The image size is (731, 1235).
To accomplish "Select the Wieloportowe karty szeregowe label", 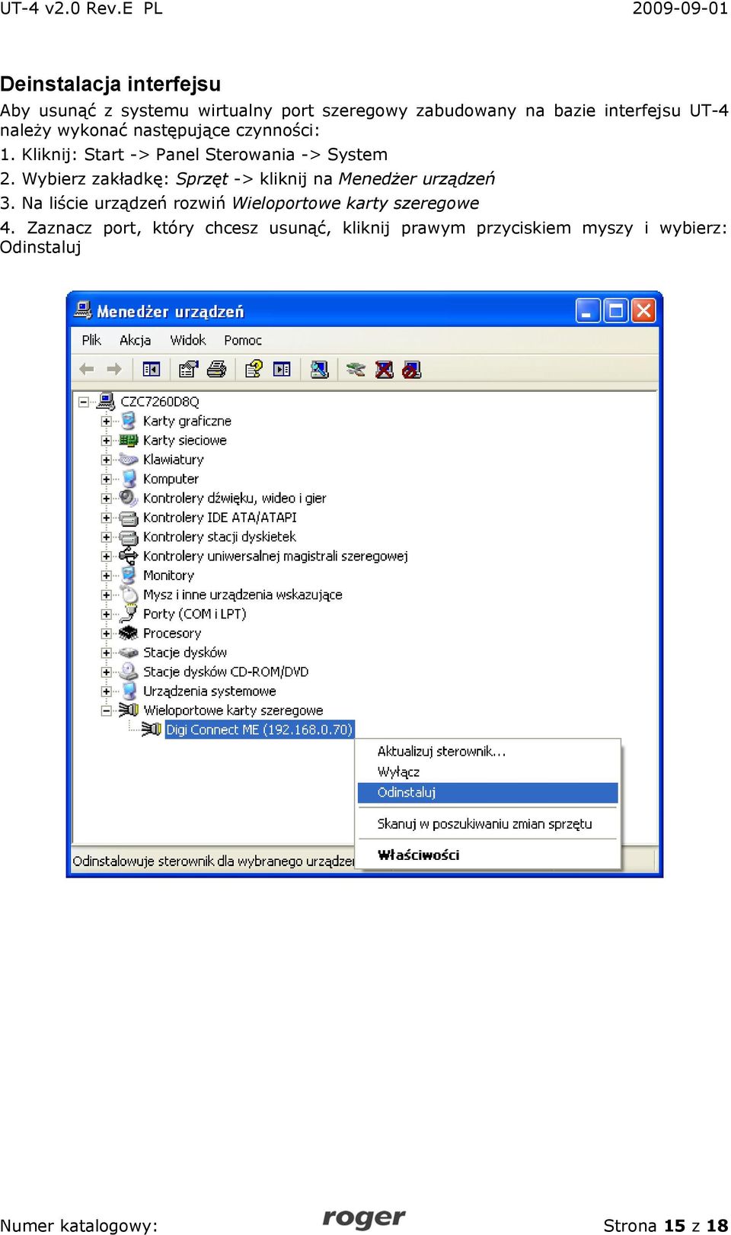I will coord(233,711).
